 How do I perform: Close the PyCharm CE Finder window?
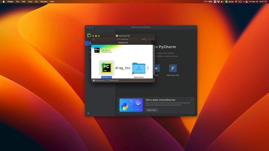click(93, 36)
